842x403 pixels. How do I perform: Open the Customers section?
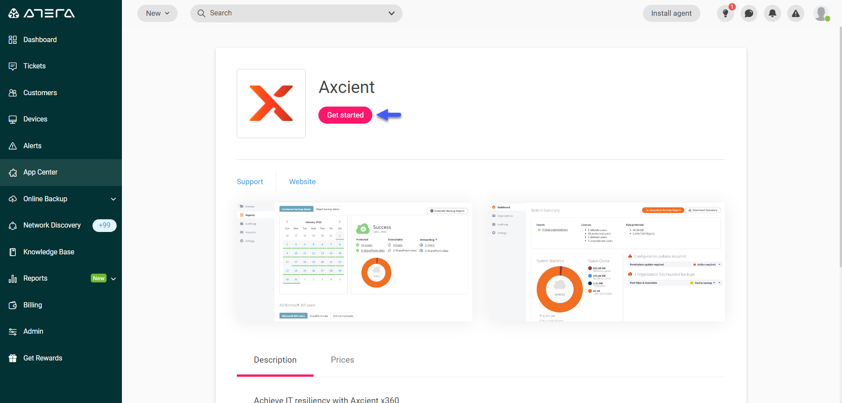39,93
